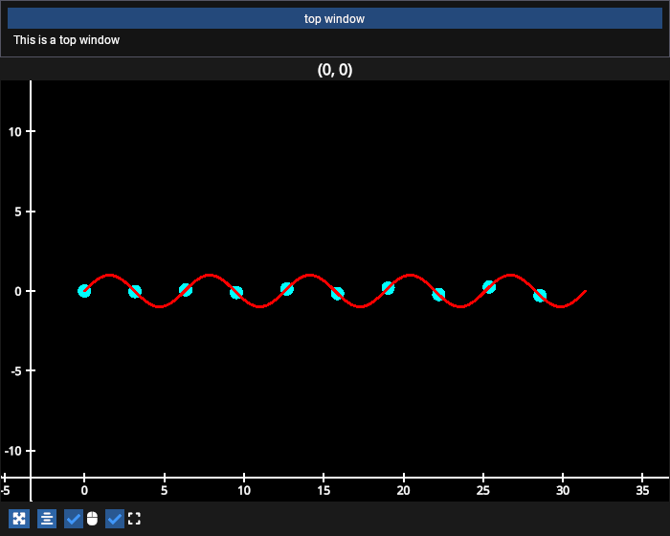Click the y-axis label 10
670x536 pixels.
15,132
